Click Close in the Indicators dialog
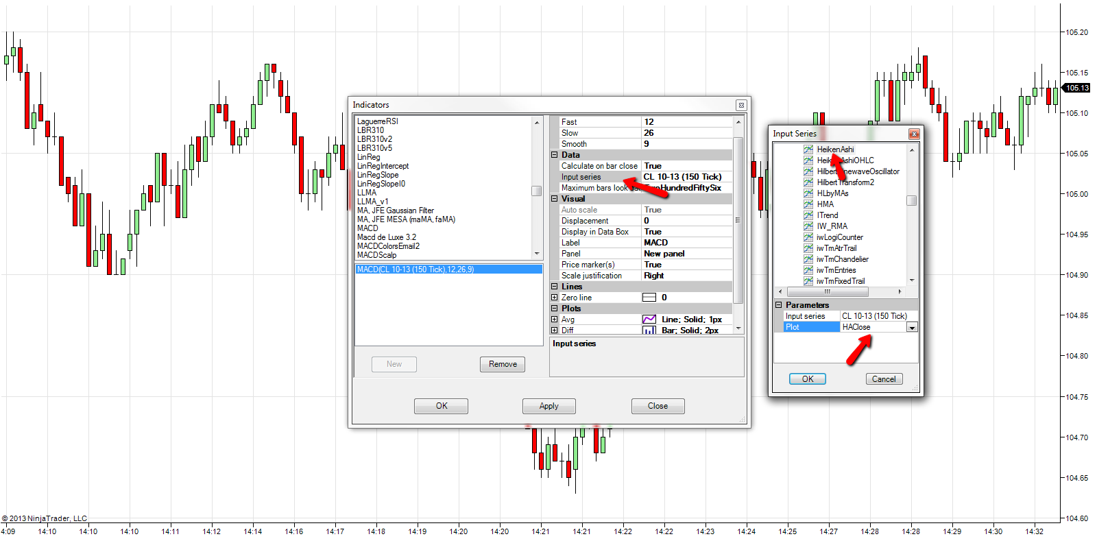This screenshot has height=541, width=1097. pos(658,406)
